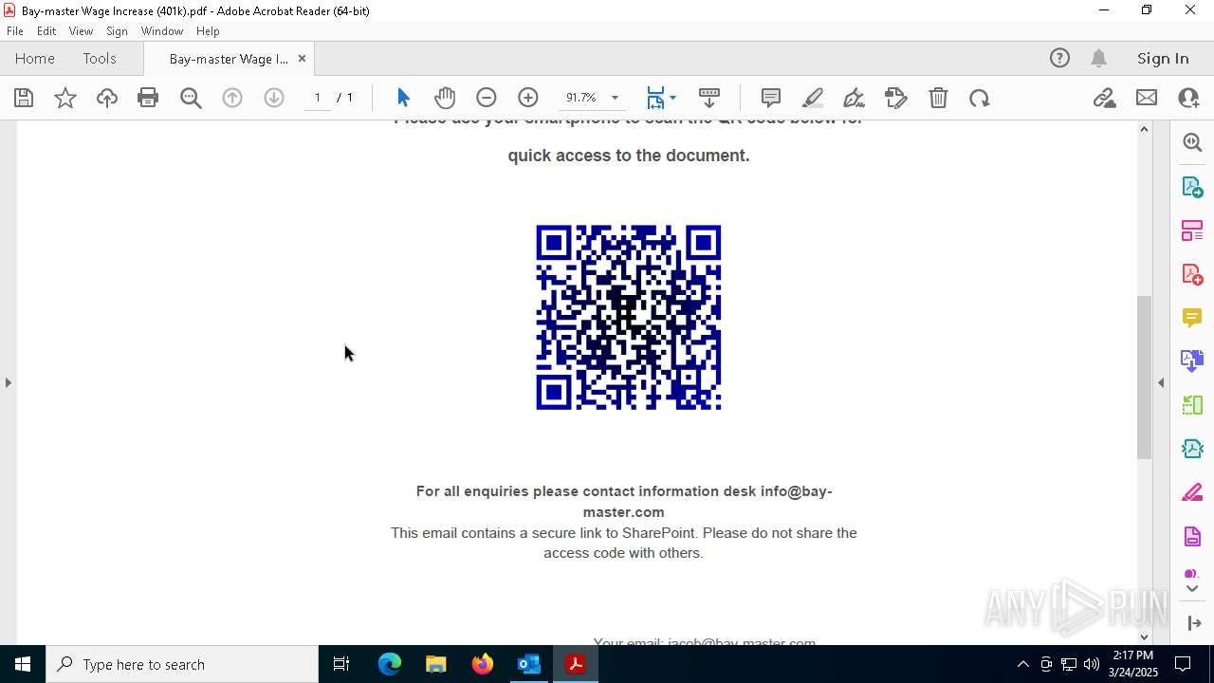Screen dimensions: 1214x683
Task: Switch to Outlook on taskbar
Action: [x=528, y=664]
